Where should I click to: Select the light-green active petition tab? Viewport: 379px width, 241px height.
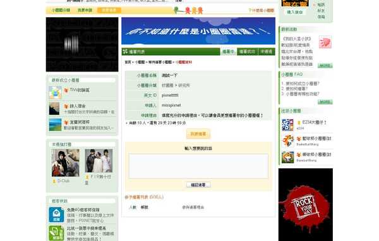click(x=228, y=51)
